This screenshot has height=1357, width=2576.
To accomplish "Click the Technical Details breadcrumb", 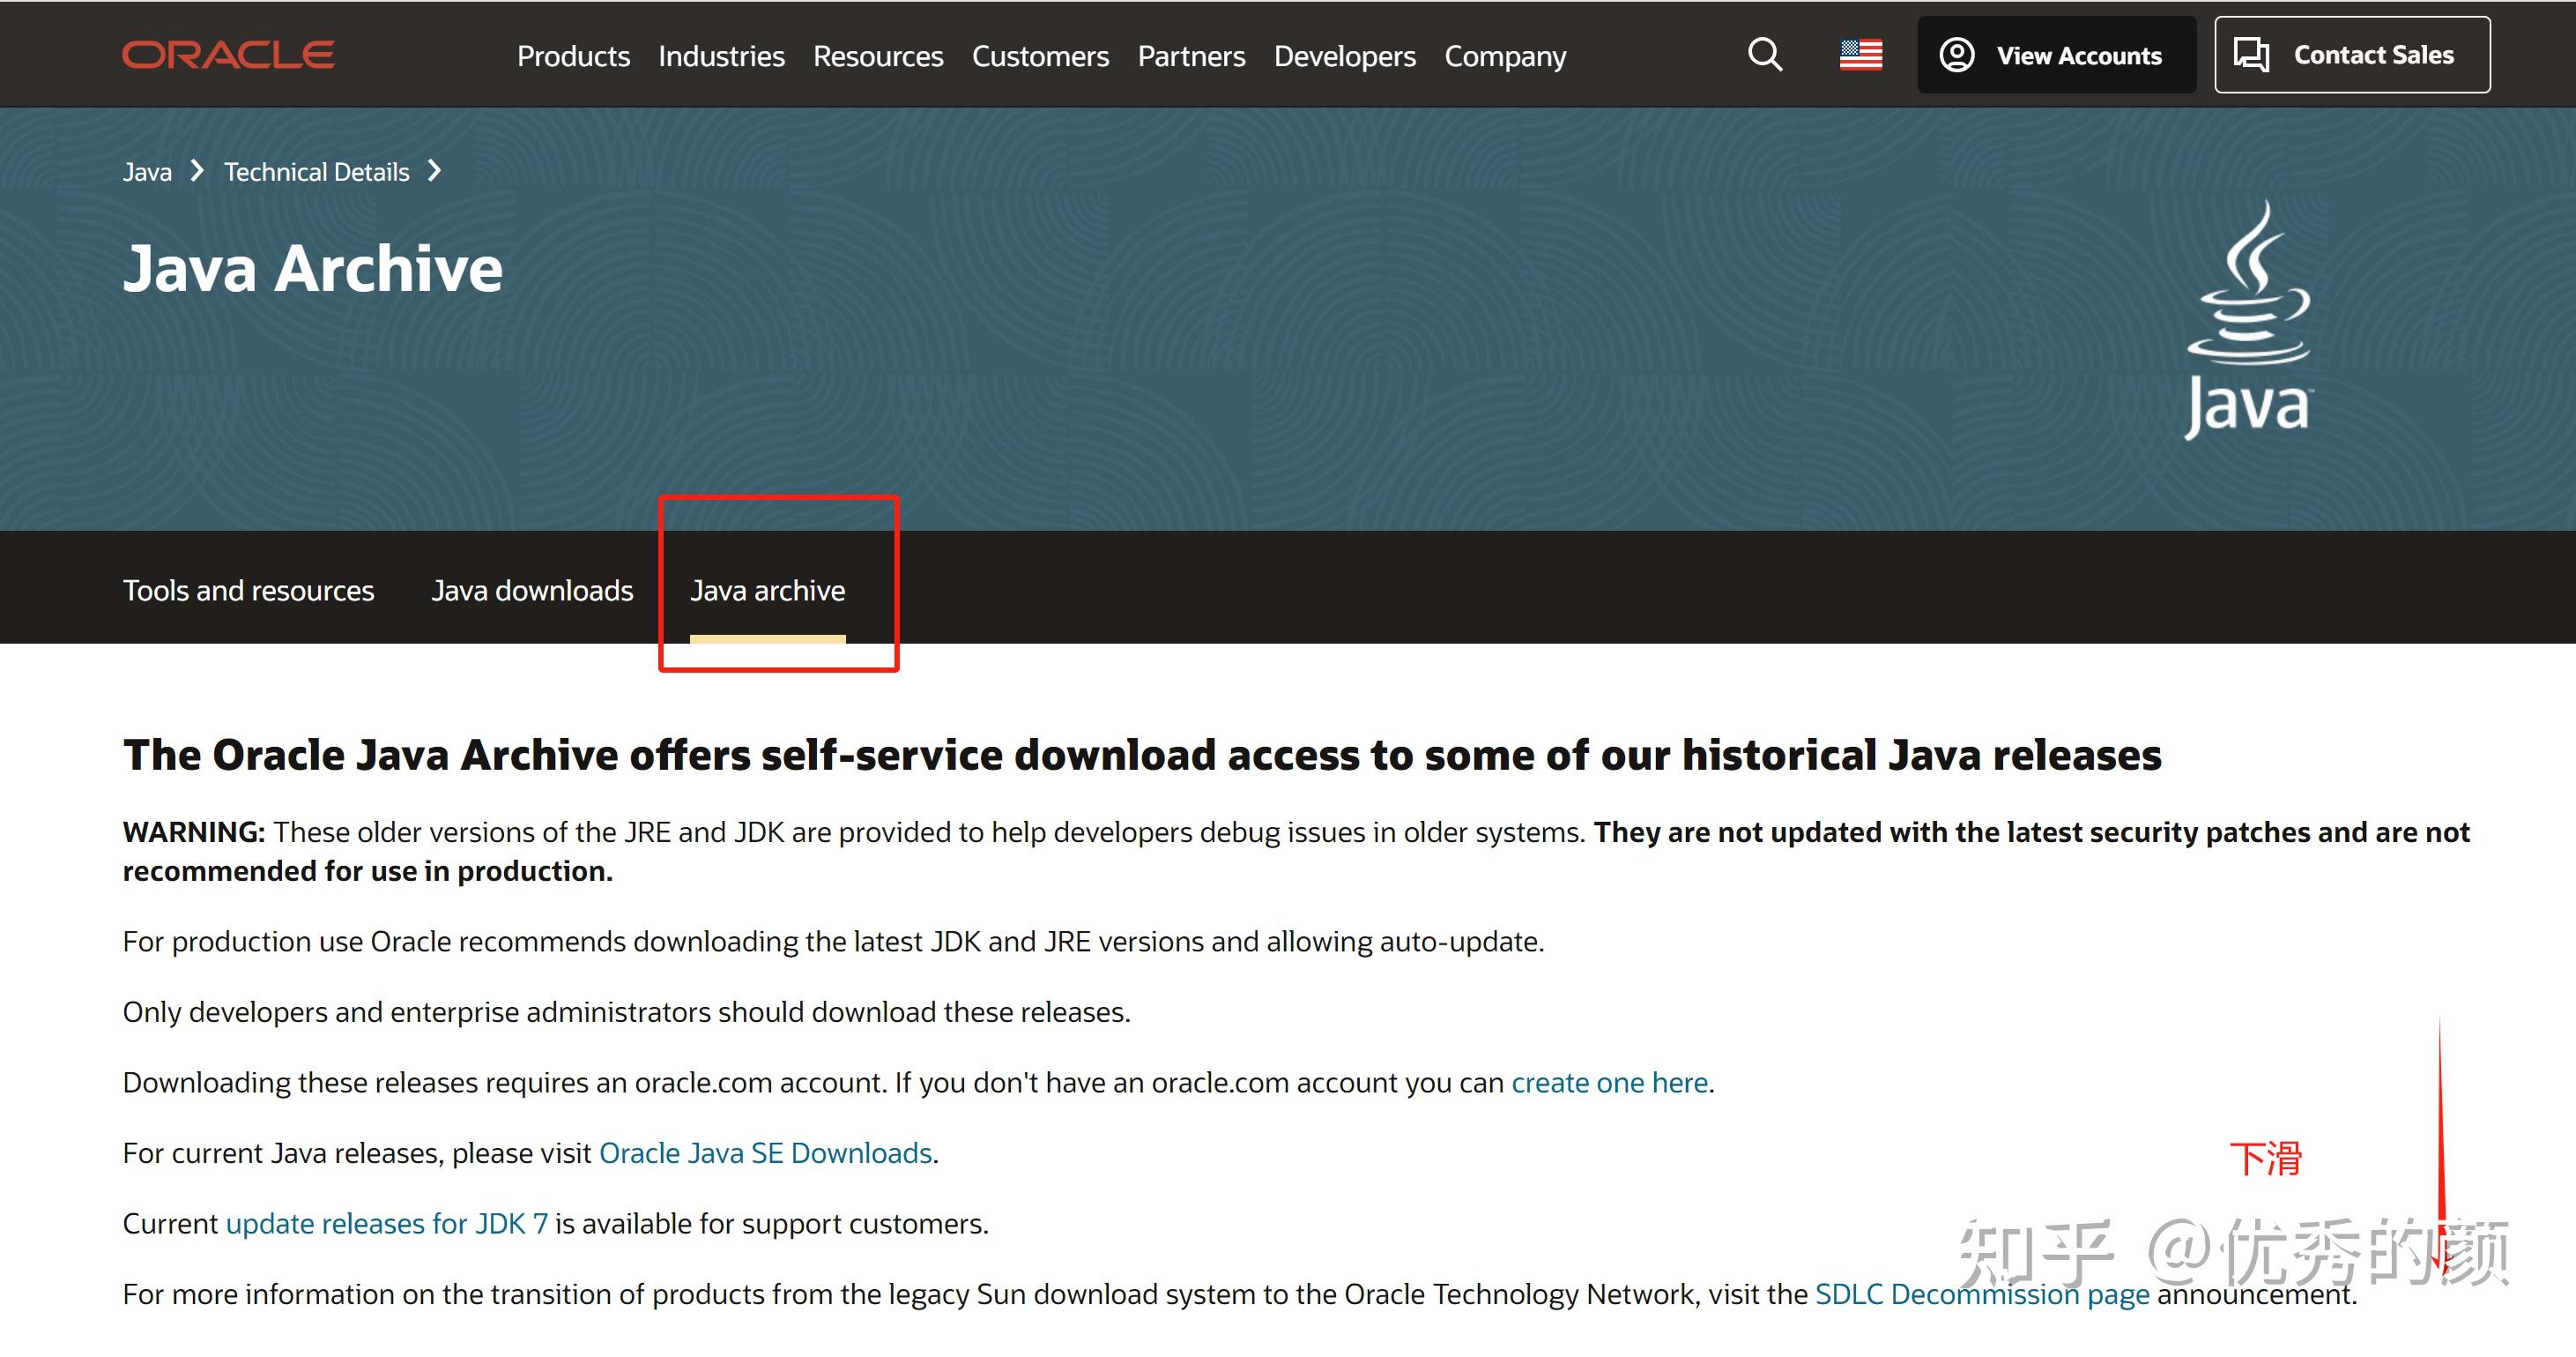I will tap(316, 172).
